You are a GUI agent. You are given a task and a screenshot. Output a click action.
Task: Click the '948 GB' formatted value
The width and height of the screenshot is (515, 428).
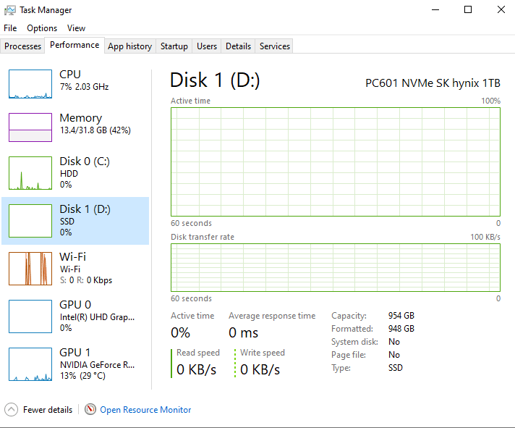coord(401,329)
